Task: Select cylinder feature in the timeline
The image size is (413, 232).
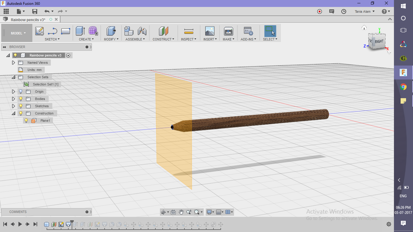Action: 47,224
